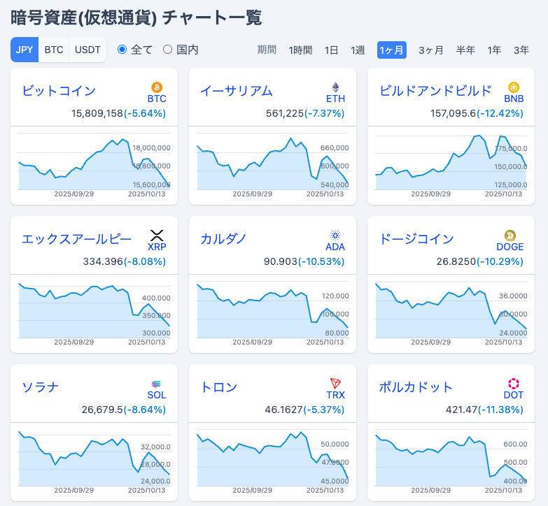Open the ポルカドット link
Screen dimensions: 548x506
(416, 387)
